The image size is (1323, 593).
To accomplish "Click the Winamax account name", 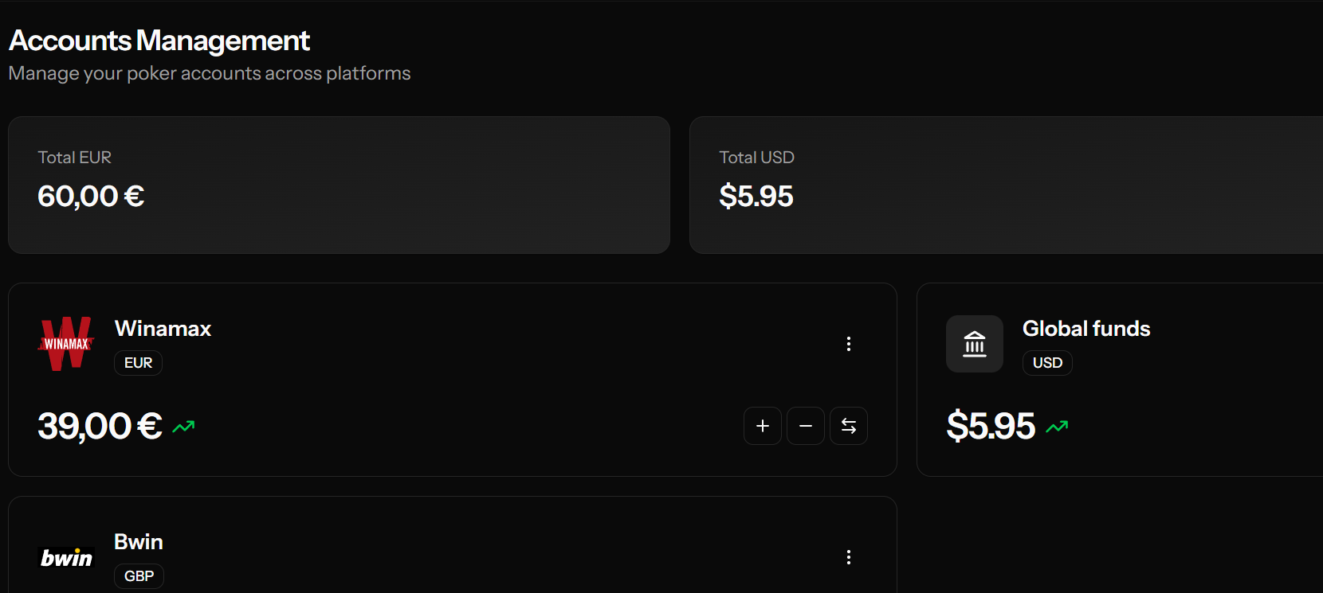I will [163, 329].
